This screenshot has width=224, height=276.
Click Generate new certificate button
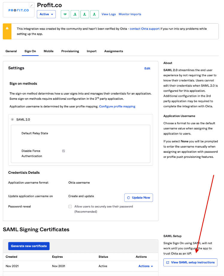(29, 246)
